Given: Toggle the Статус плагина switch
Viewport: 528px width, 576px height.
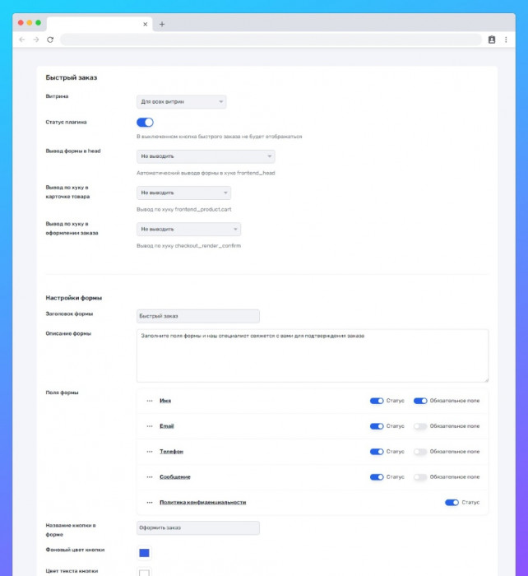Looking at the screenshot, I should coord(145,123).
